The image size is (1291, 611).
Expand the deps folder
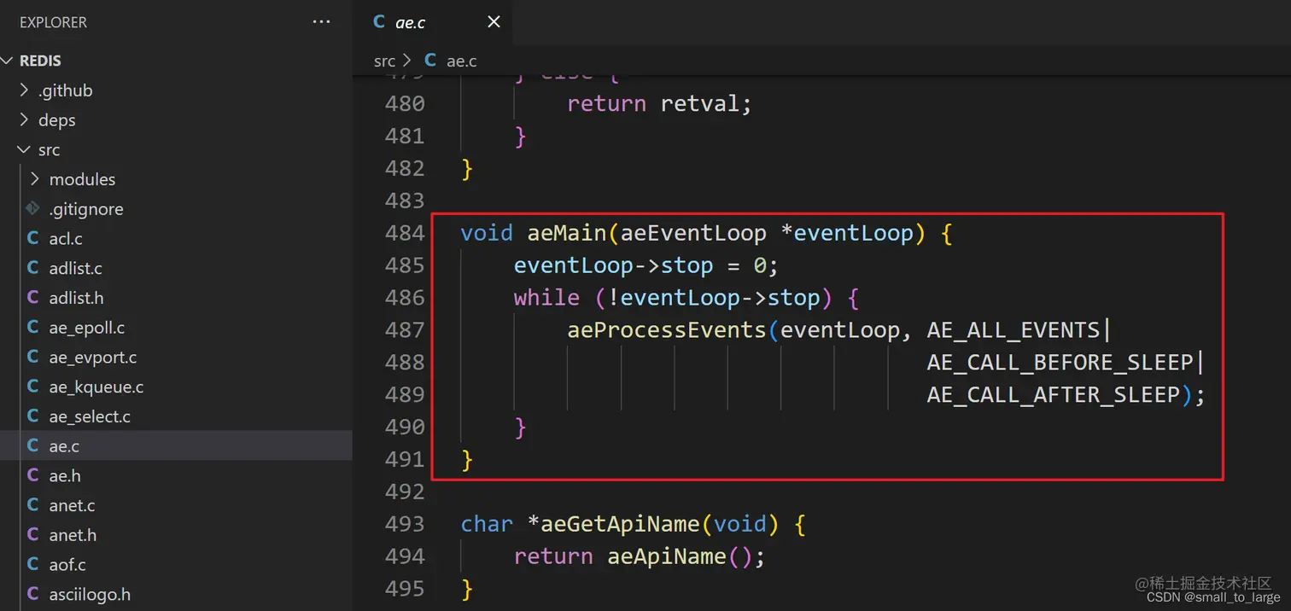click(176, 120)
